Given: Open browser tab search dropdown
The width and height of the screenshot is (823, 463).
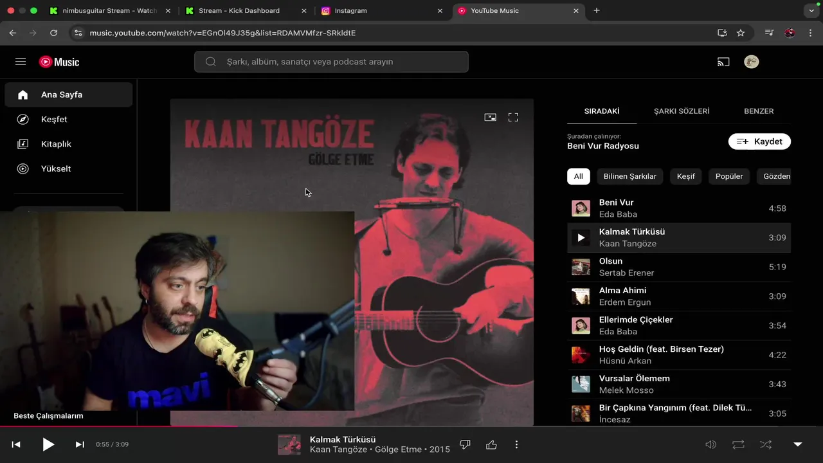Looking at the screenshot, I should coord(810,11).
